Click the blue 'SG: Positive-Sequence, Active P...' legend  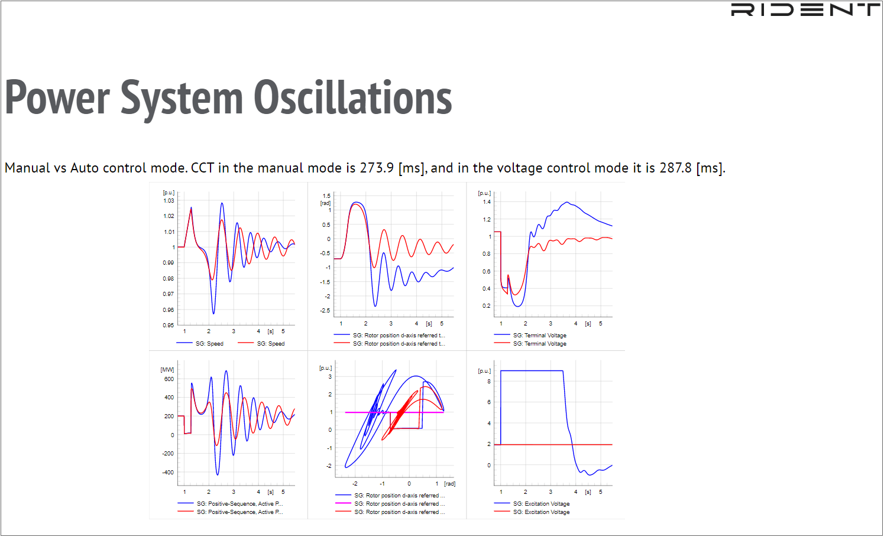(230, 504)
